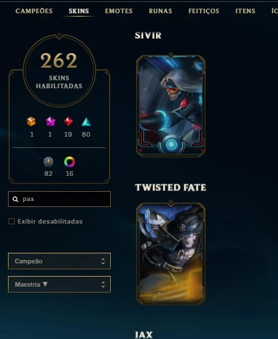Viewport: 278px width, 339px height.
Task: Select the Itens tab
Action: (245, 11)
